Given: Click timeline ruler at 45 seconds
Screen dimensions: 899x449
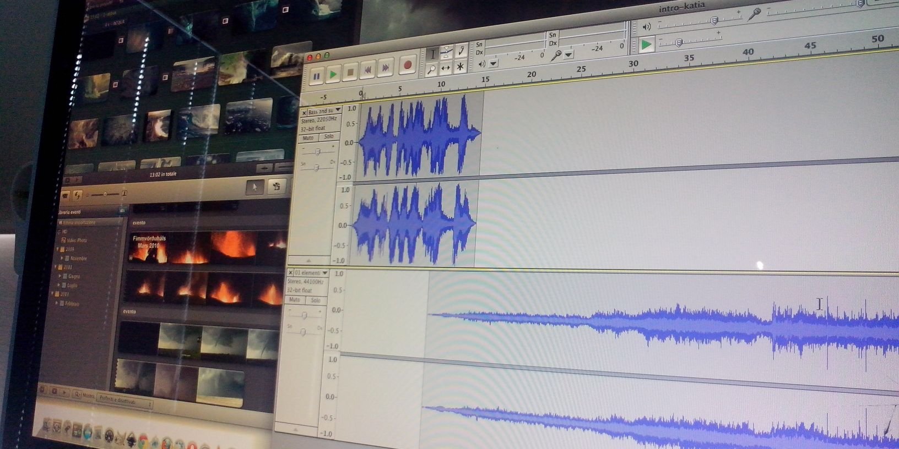Looking at the screenshot, I should click(x=810, y=46).
